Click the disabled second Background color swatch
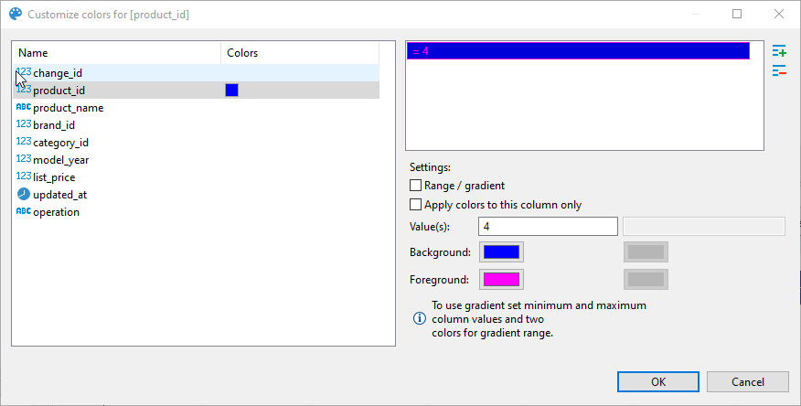Image resolution: width=801 pixels, height=406 pixels. 646,252
